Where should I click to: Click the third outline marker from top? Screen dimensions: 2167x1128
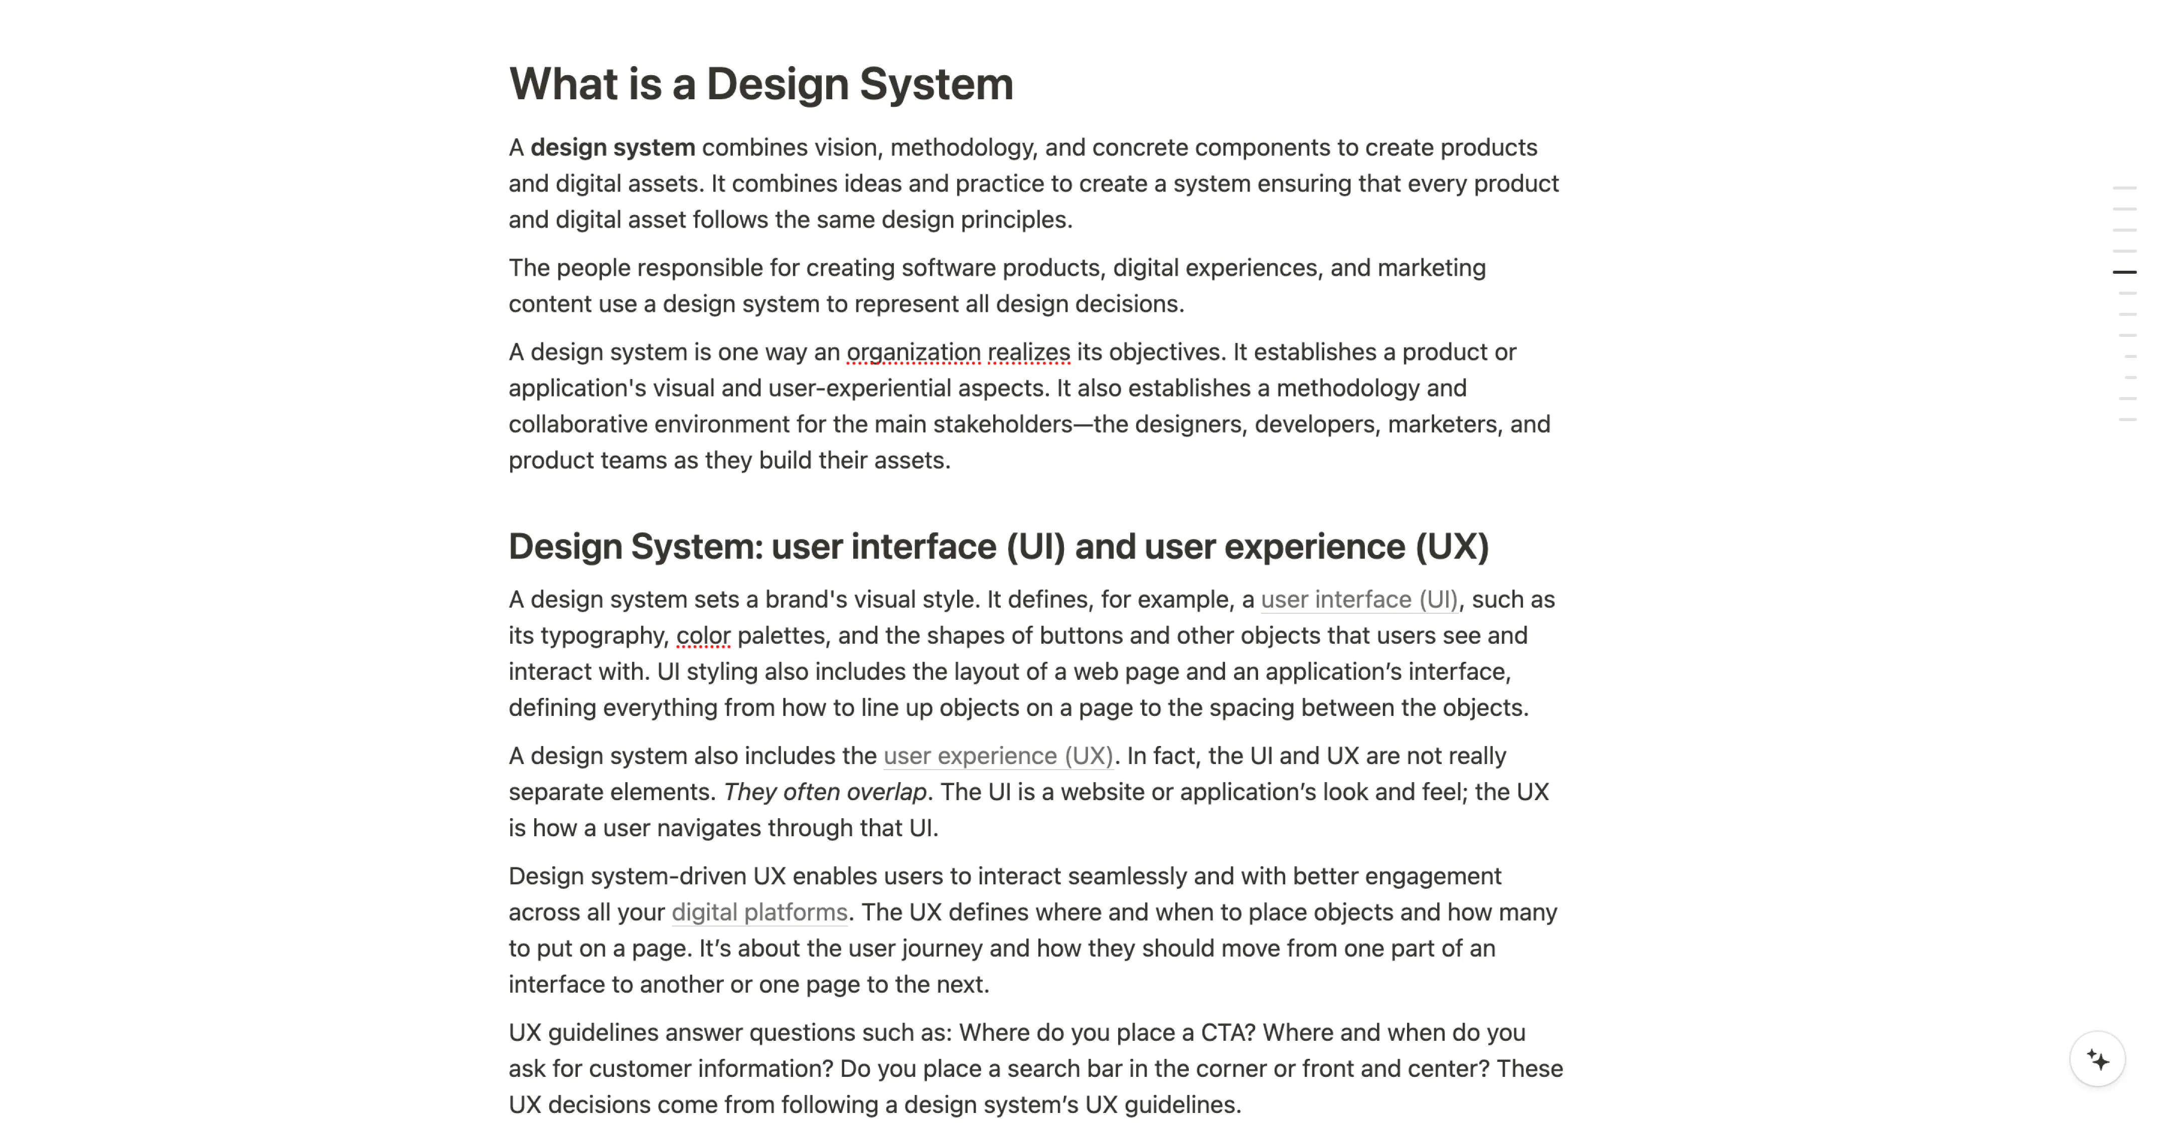tap(2124, 230)
